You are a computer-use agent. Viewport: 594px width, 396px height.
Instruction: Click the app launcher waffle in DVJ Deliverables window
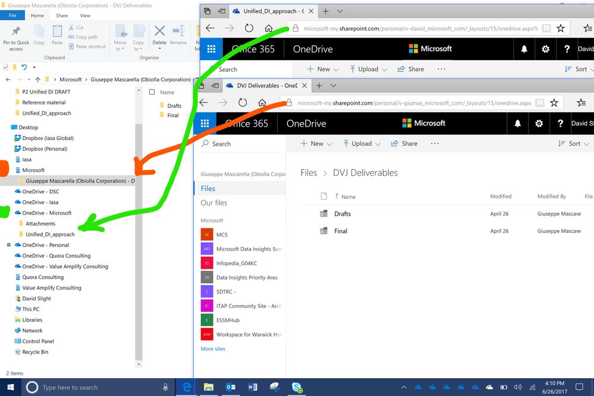click(205, 124)
